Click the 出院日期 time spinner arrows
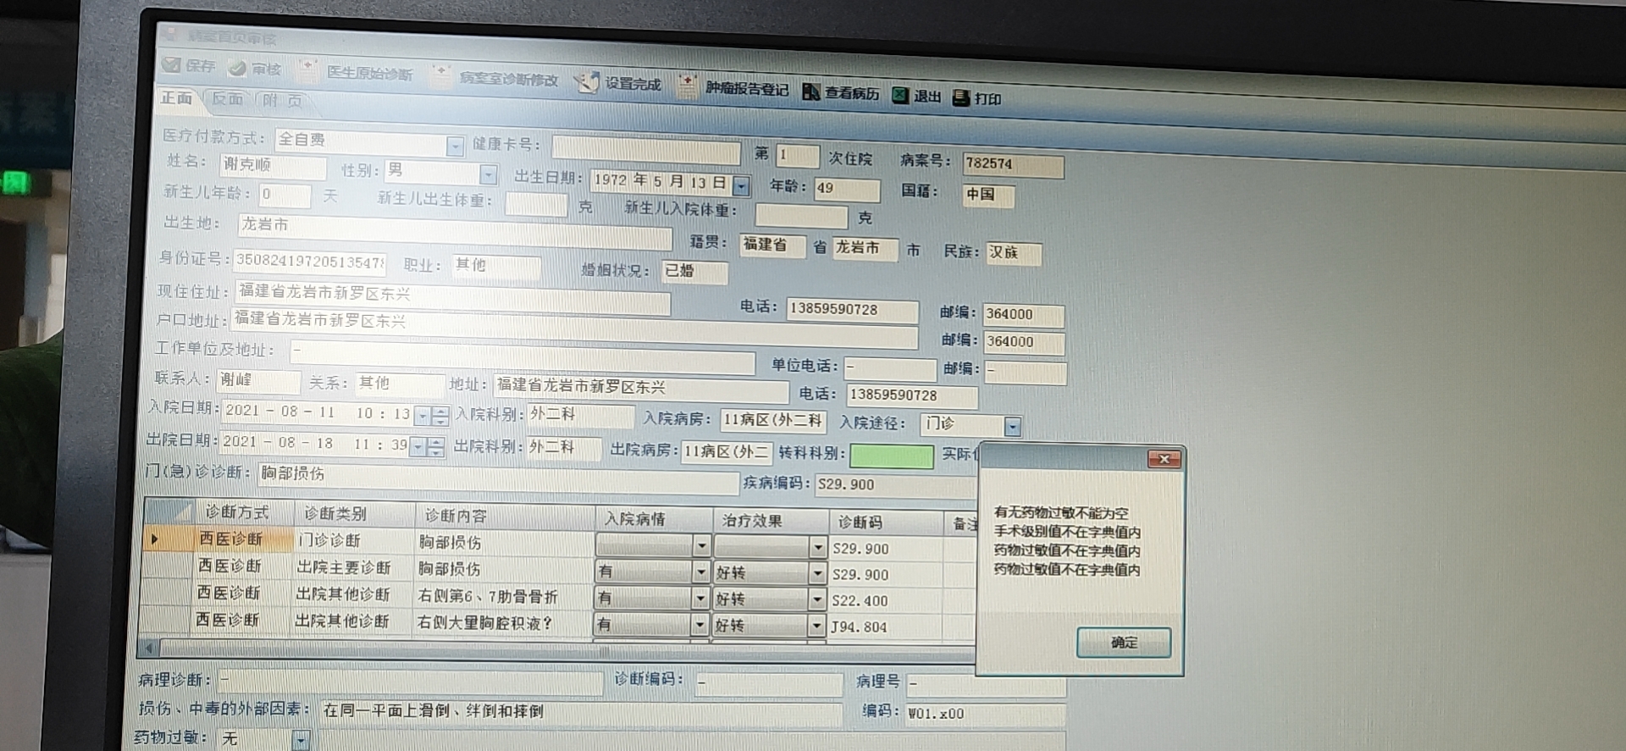 [435, 447]
